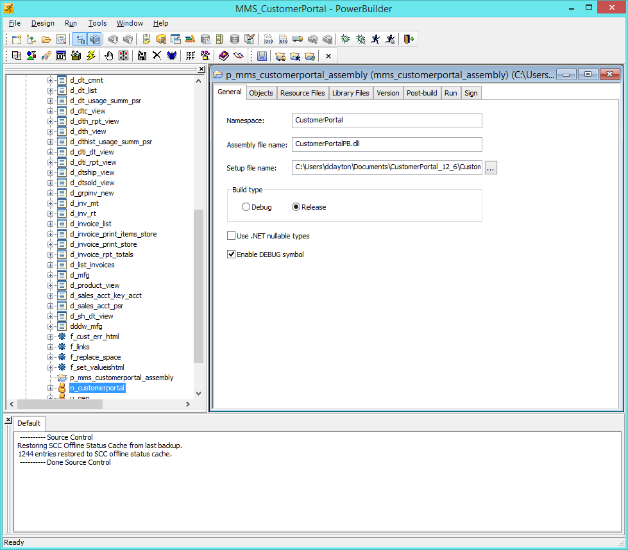Click the tree horizontal scrollbar thumb

point(60,404)
